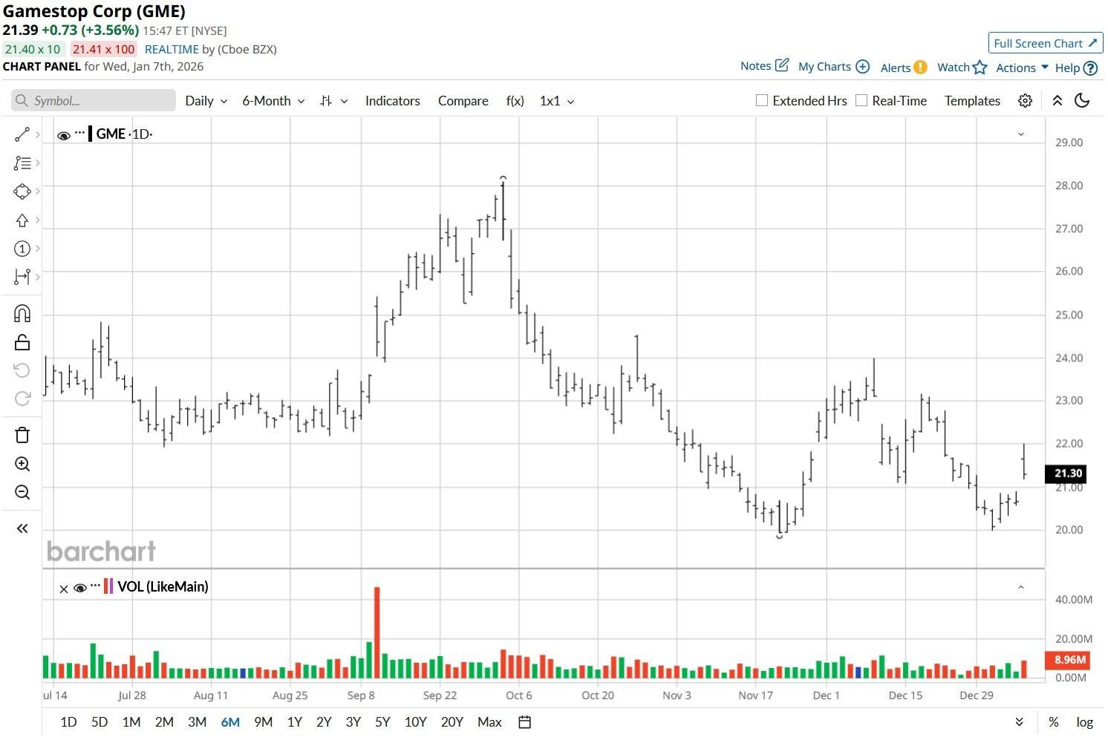Open the Compare menu
The width and height of the screenshot is (1108, 740).
click(x=463, y=101)
